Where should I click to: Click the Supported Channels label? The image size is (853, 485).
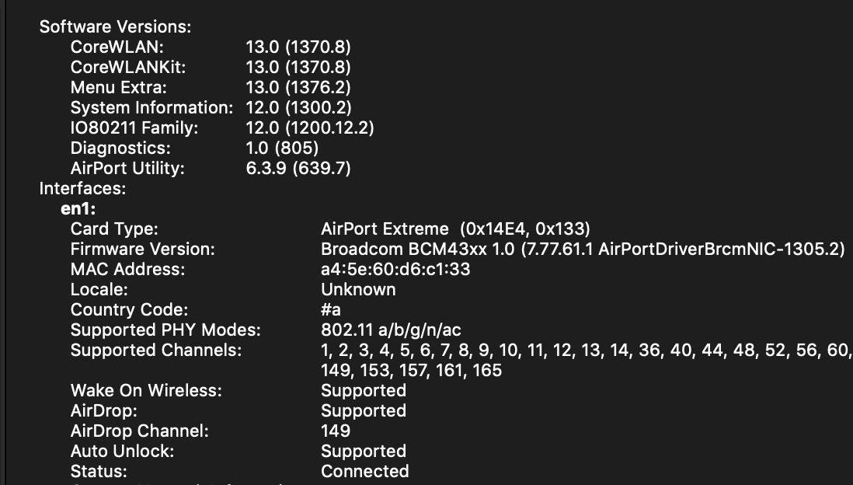click(x=156, y=350)
